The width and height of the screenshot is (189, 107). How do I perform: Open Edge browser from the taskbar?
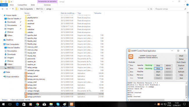click(x=17, y=104)
